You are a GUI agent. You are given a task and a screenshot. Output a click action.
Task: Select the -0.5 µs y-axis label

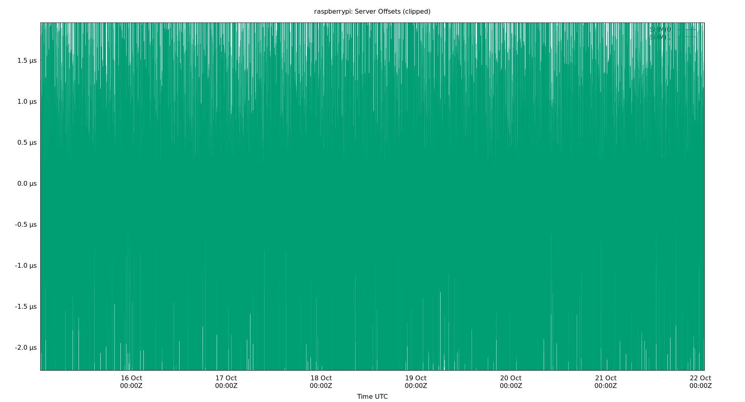[x=26, y=224]
